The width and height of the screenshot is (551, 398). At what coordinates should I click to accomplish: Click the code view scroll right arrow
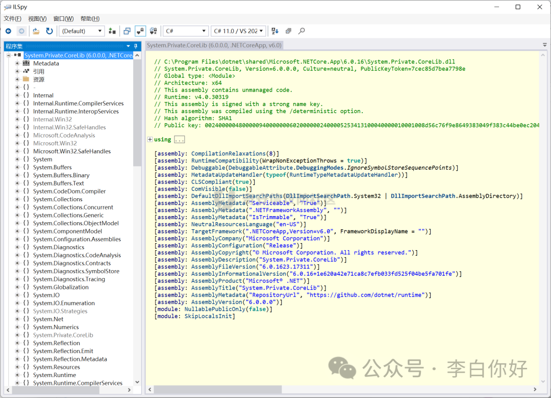[535, 389]
